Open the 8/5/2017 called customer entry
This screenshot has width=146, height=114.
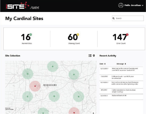(x=121, y=91)
